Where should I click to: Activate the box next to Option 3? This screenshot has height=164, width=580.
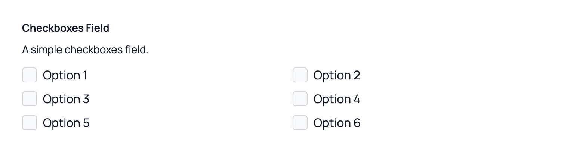pos(30,99)
